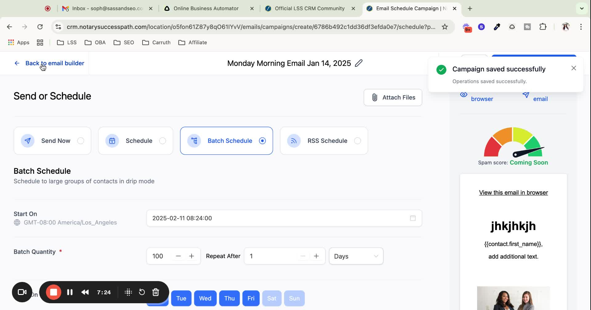Select the Send Now radio button
This screenshot has height=310, width=591.
(x=81, y=141)
